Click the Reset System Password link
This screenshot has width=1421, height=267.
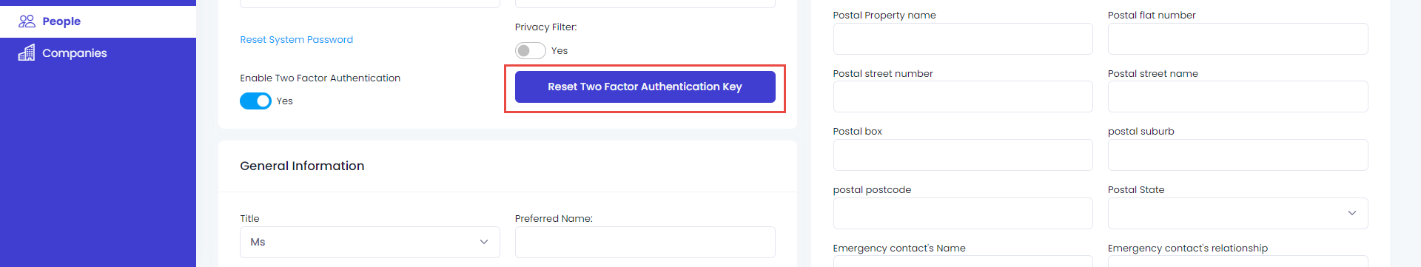296,40
